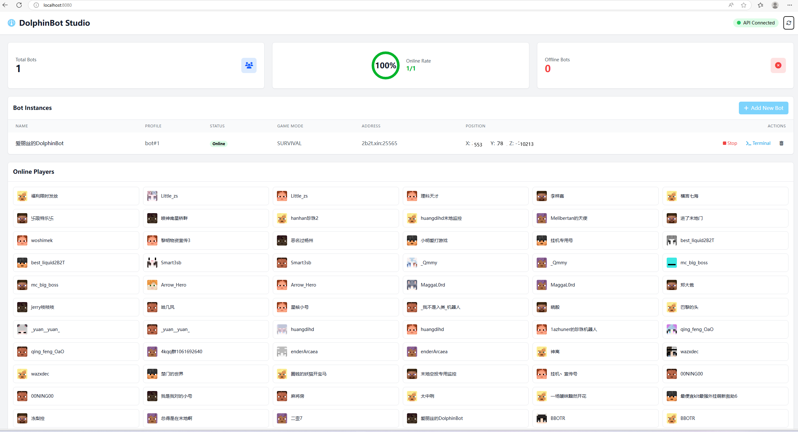Viewport: 798px width, 432px height.
Task: Click the refresh sync icon beside API Connected
Action: click(788, 23)
